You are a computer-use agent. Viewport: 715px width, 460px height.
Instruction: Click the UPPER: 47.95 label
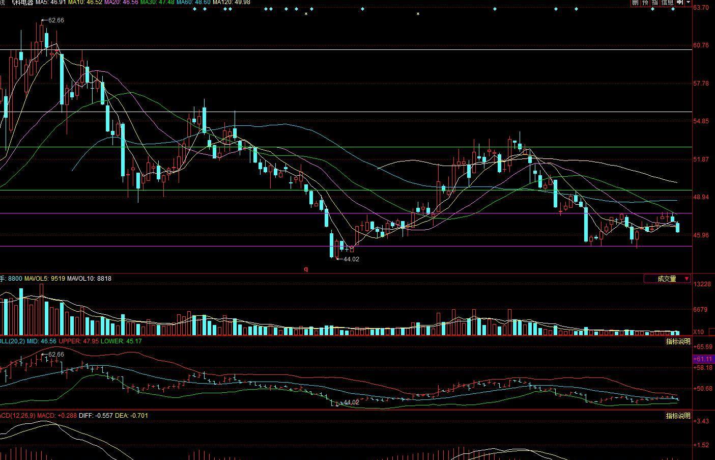[79, 341]
